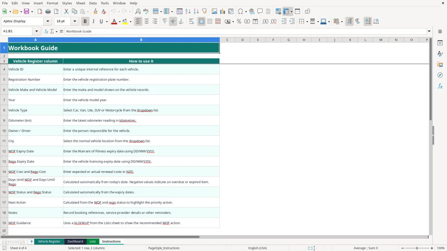Screen dimensions: 447x251
Task: Open the Conditional Formatting dropdown
Action: pos(342,22)
